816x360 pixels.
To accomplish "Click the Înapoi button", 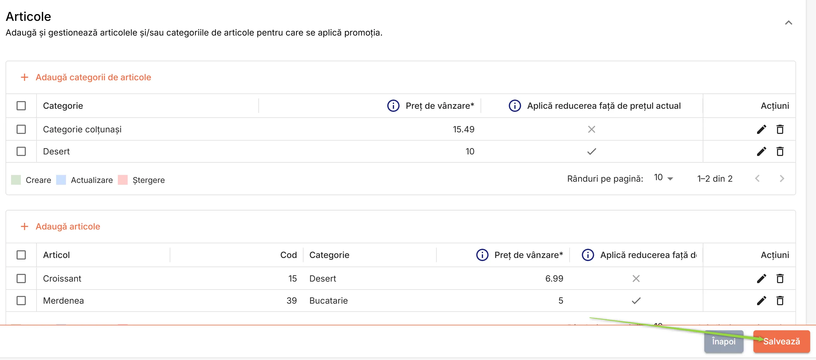I will (x=724, y=342).
